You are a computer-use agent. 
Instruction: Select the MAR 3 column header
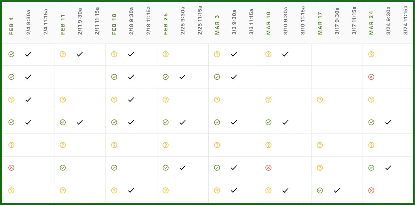click(217, 25)
